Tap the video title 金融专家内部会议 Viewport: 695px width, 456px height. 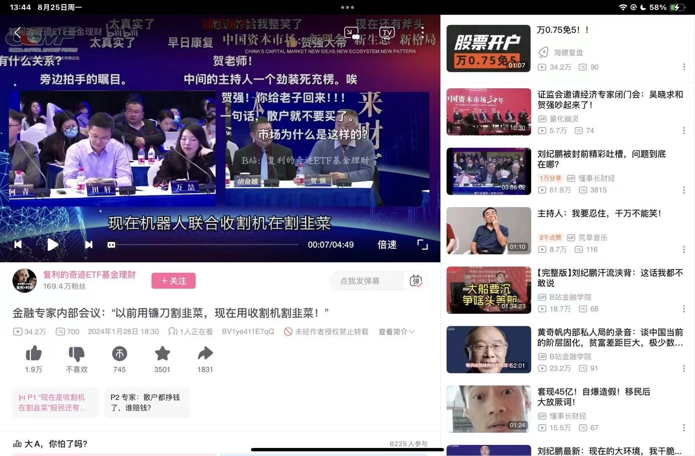click(x=170, y=313)
